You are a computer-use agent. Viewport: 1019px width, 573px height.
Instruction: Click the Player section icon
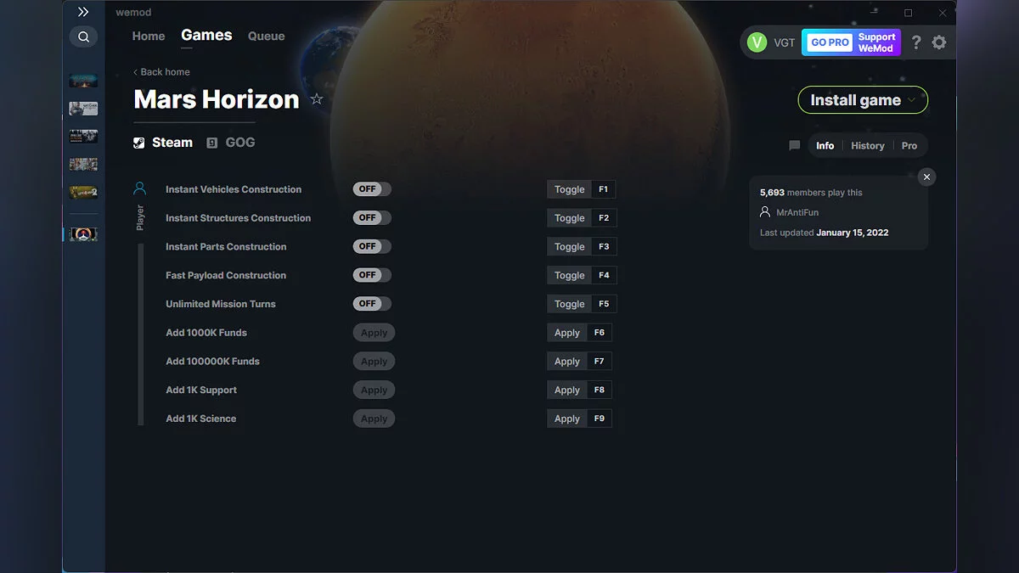140,188
